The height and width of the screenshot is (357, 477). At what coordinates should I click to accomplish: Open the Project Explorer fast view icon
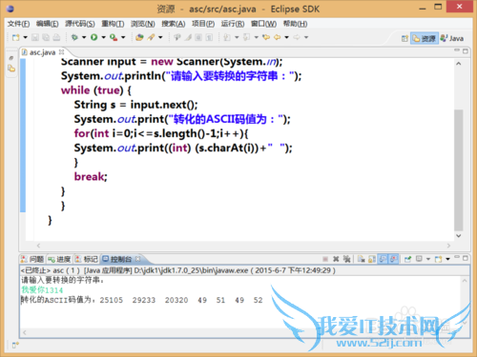click(11, 69)
